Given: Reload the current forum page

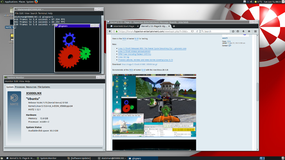Looking at the screenshot, I should 197,31.
